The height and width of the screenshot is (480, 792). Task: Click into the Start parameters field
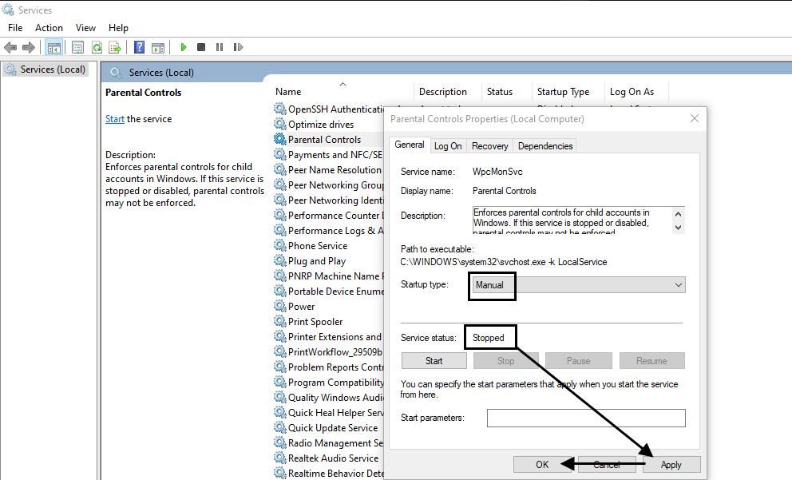coord(586,418)
